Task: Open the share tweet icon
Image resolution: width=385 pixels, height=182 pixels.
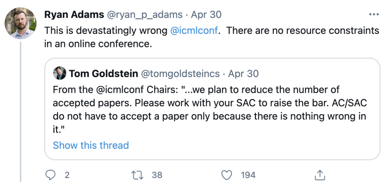Action: click(319, 175)
